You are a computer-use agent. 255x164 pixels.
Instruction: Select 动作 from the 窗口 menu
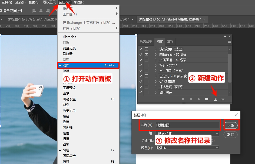click(x=75, y=65)
